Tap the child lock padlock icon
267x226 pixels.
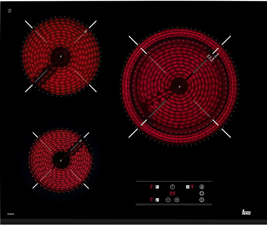[x=202, y=187]
